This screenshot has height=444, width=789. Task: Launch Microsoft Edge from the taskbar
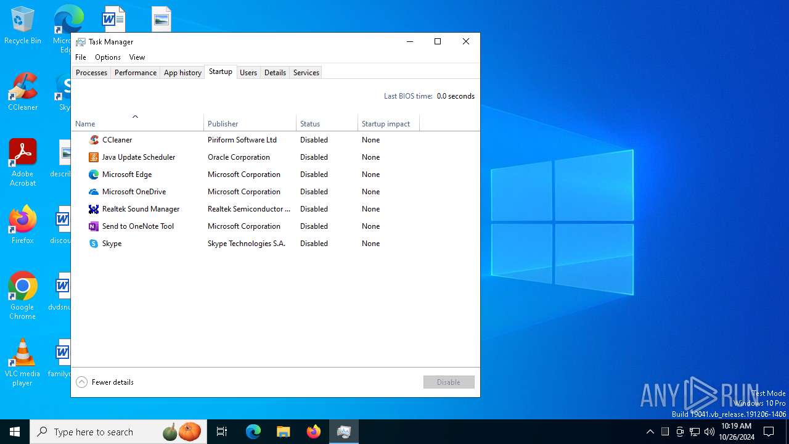pos(253,432)
